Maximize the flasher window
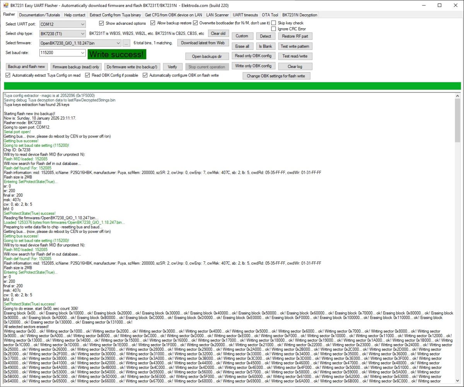Screen dimensions: 464x387 (x=440, y=5)
